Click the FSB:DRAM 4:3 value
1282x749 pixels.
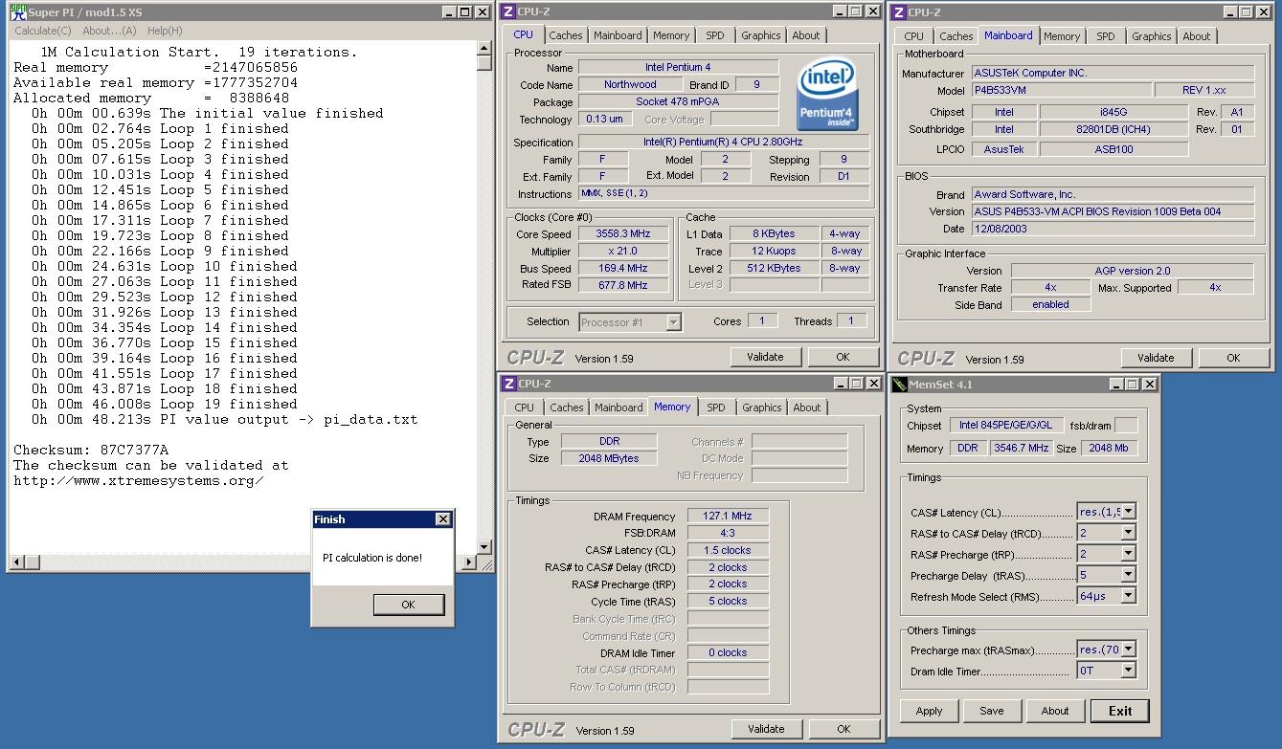728,534
